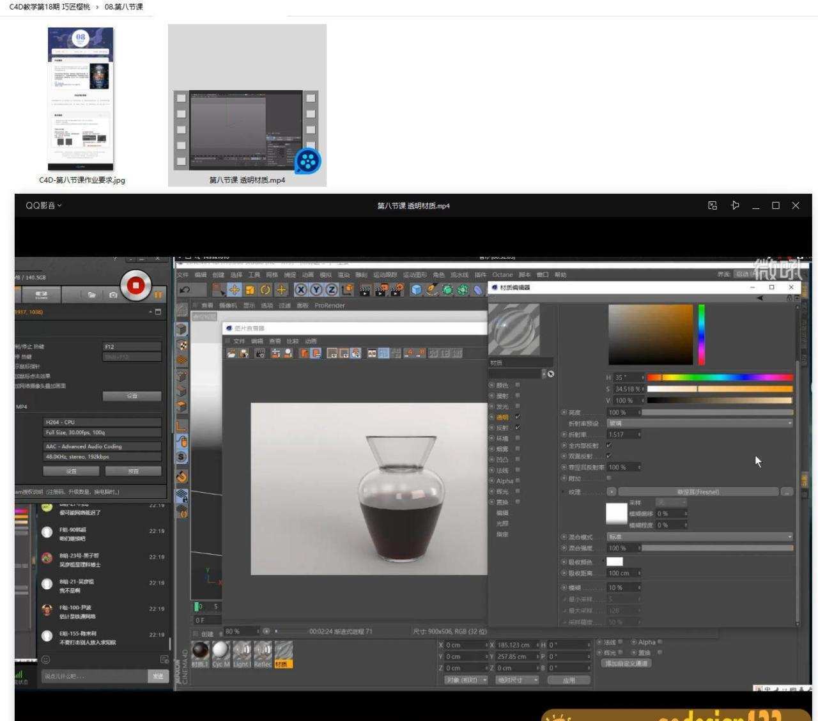Toggle the AB compare icon in Picture Viewer
Image resolution: width=818 pixels, height=721 pixels.
click(x=372, y=353)
